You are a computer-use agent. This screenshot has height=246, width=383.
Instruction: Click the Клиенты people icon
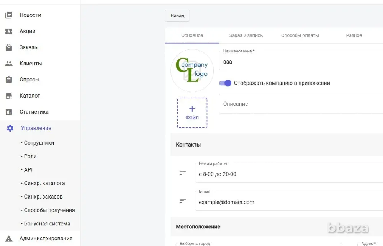[x=9, y=64]
